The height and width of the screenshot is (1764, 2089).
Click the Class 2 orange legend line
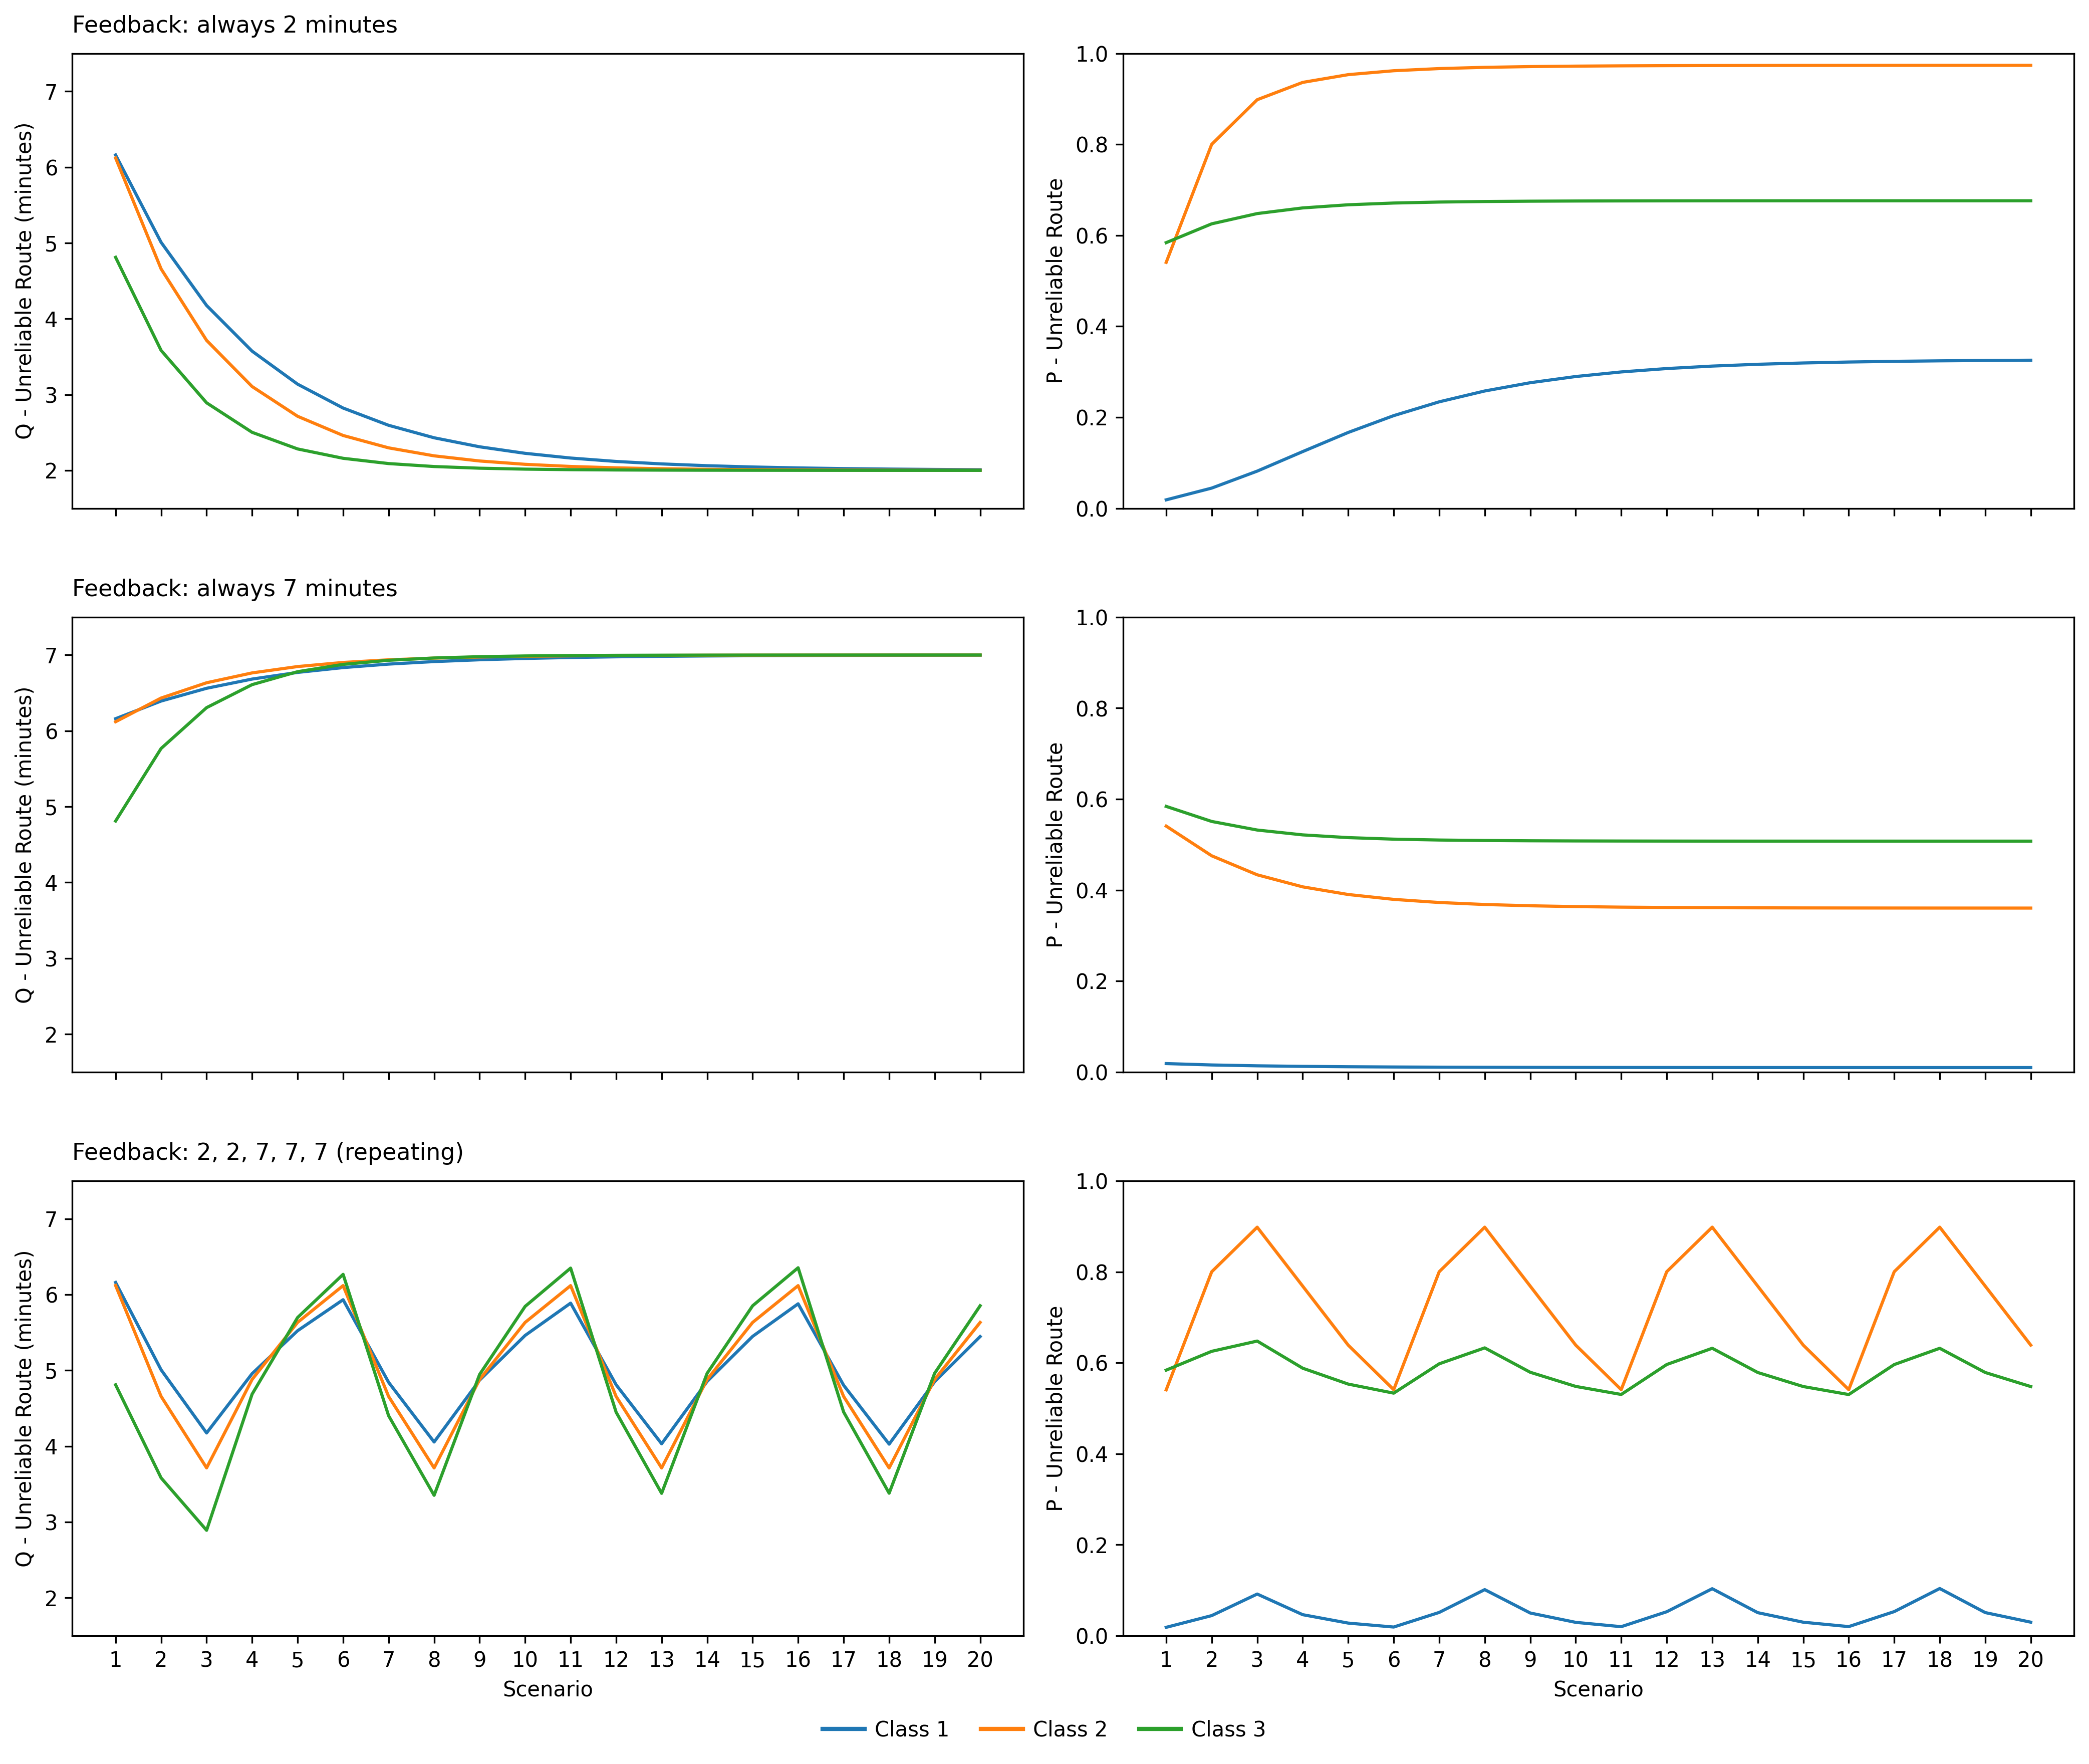tap(1002, 1729)
